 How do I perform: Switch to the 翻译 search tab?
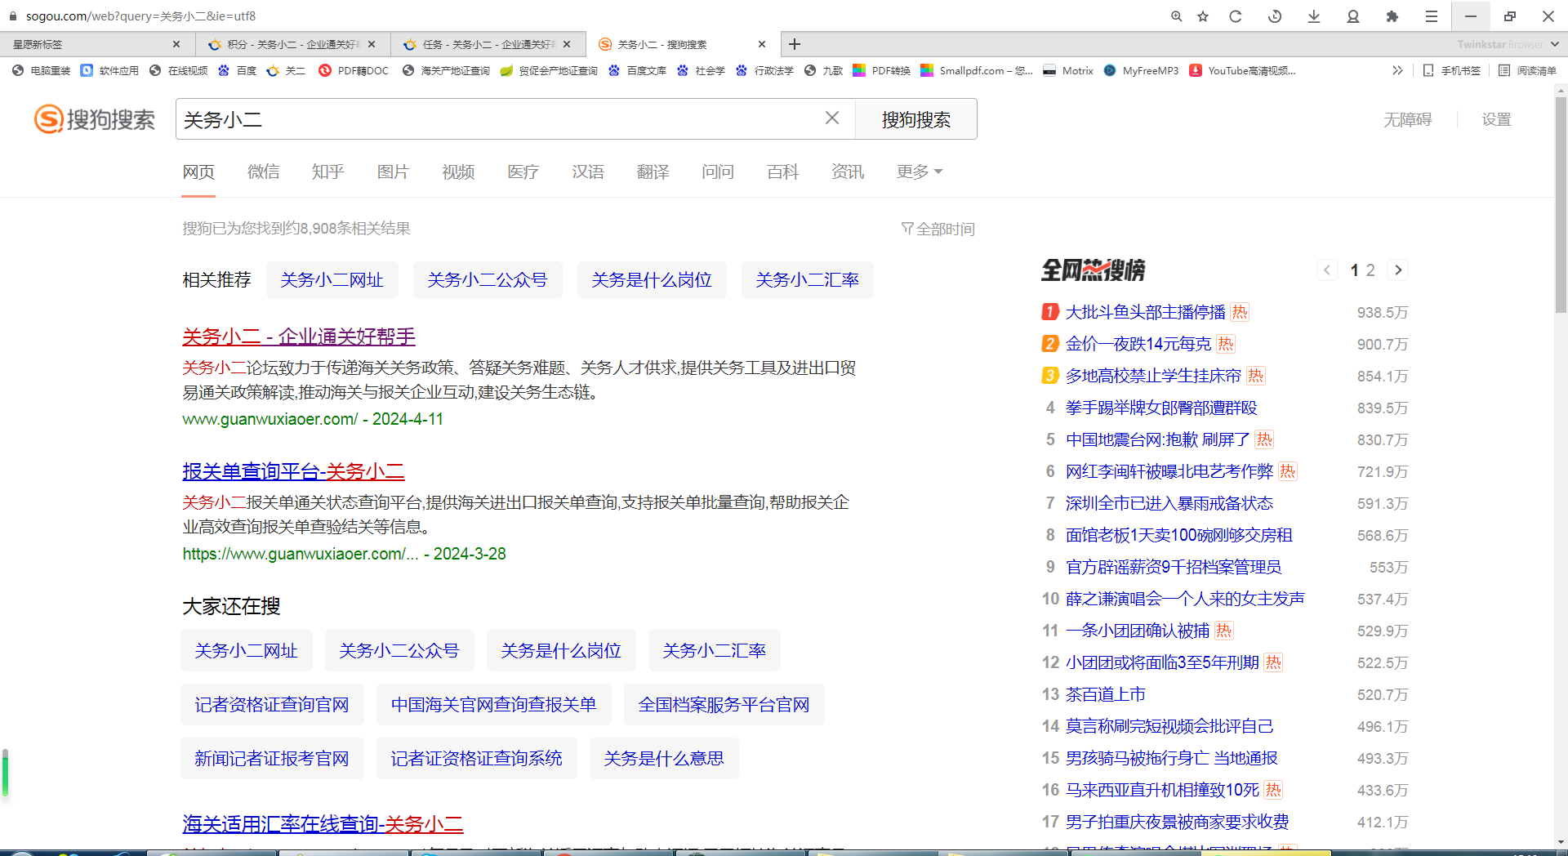tap(653, 172)
